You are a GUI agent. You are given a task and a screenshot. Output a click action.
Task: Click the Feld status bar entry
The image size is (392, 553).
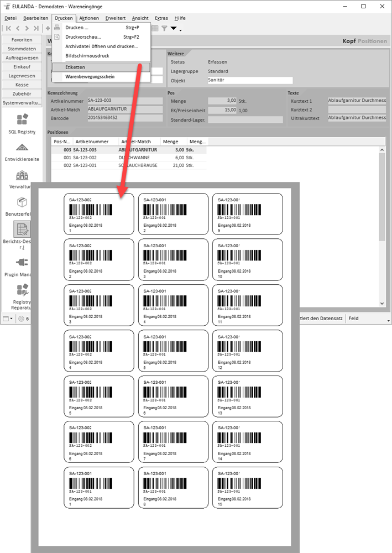tap(354, 319)
